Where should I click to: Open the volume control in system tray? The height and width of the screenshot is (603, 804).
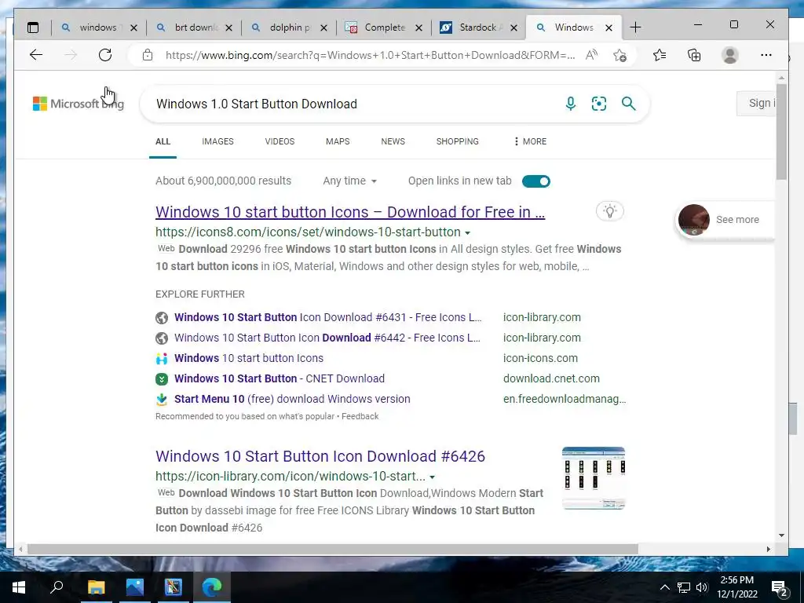coord(702,587)
